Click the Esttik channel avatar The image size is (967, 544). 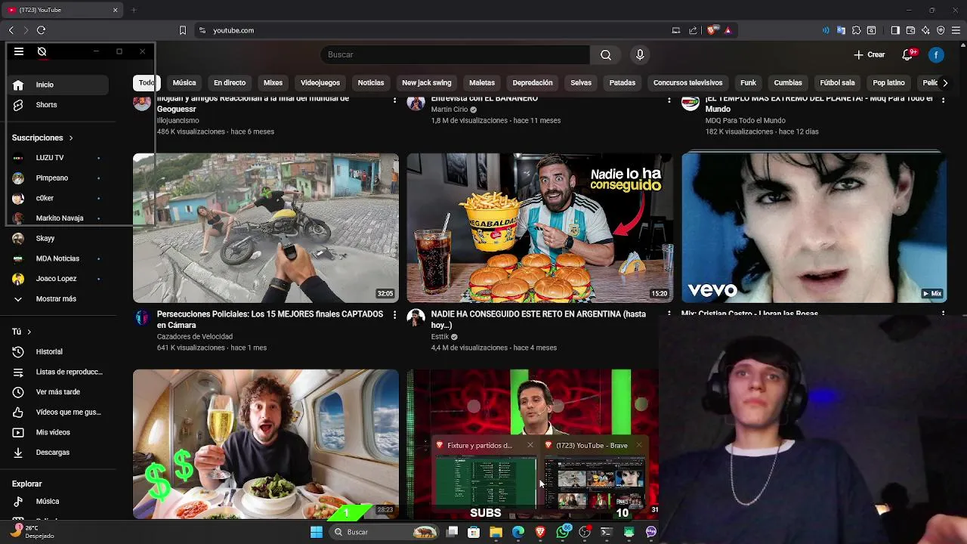tap(416, 317)
